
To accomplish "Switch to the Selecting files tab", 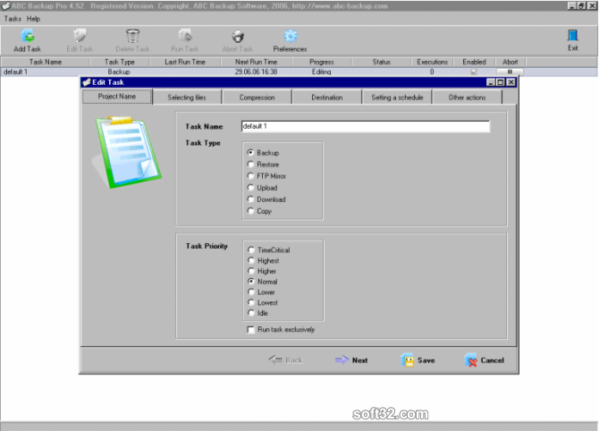I will pyautogui.click(x=187, y=97).
